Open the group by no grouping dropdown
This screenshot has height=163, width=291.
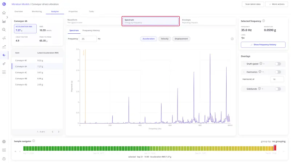[x=279, y=141]
